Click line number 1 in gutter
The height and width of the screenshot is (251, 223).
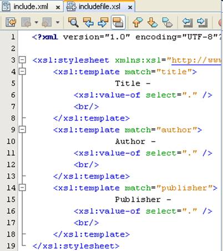coord(13,37)
